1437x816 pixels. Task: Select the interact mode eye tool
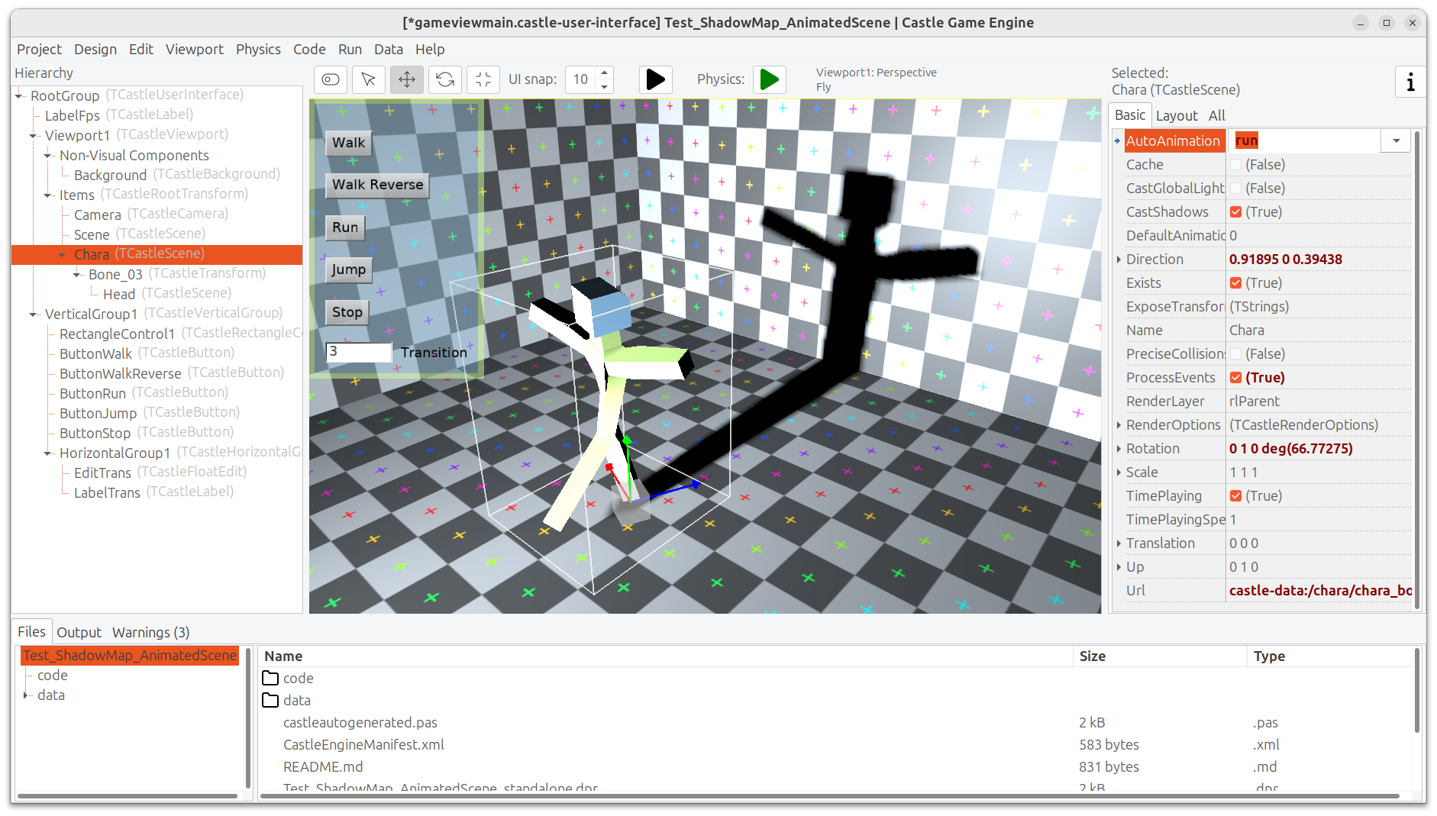[x=331, y=79]
